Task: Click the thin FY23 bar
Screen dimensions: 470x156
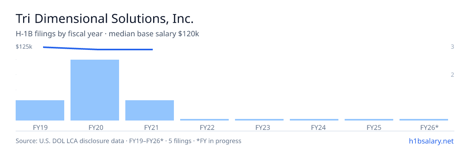Action: pos(259,120)
